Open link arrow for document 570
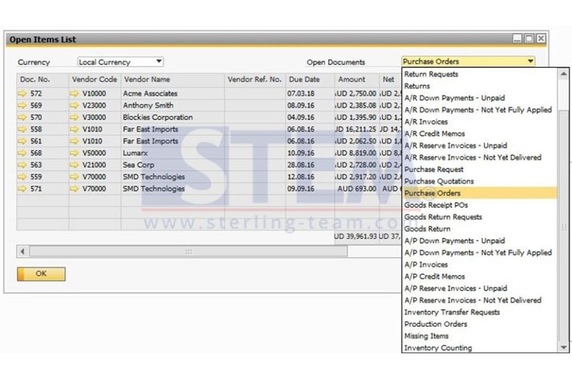 tap(23, 117)
